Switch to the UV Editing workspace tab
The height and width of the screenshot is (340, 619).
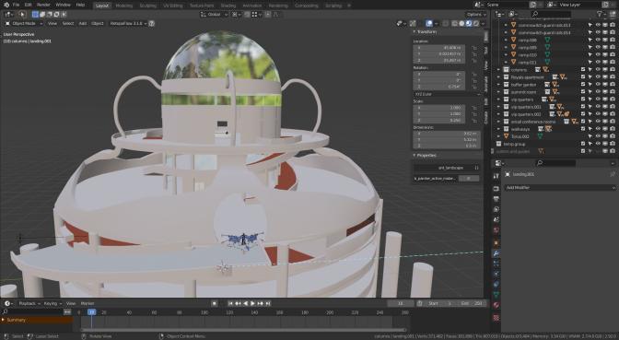(x=173, y=6)
